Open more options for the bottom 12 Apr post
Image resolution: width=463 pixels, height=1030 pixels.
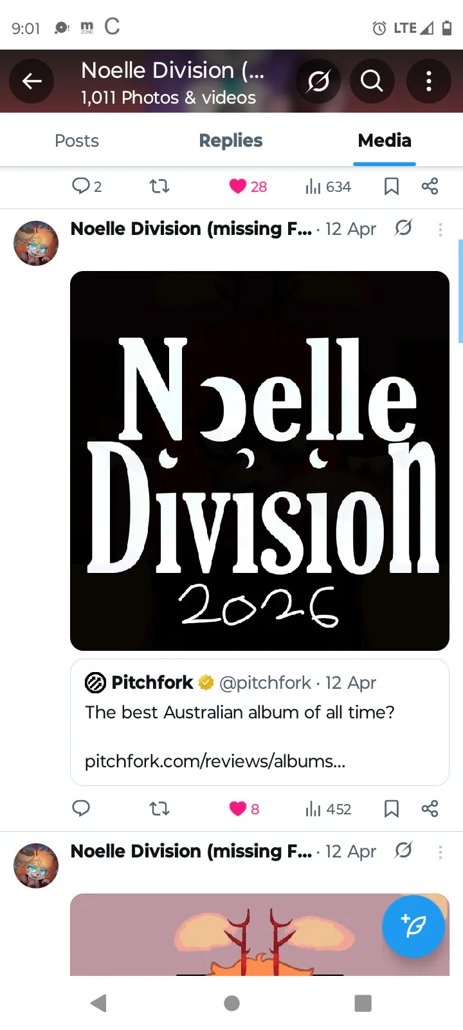[440, 852]
